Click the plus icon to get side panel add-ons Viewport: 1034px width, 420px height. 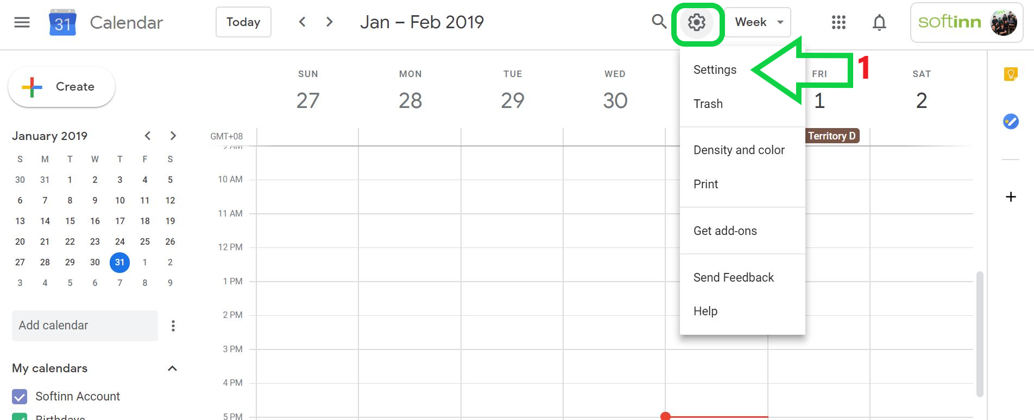point(1010,196)
